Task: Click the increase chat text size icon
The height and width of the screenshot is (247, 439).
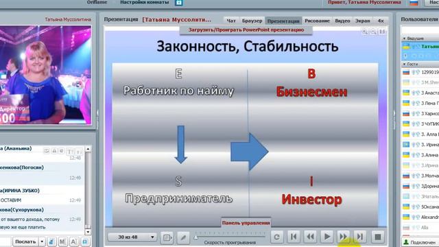Action: (70, 152)
